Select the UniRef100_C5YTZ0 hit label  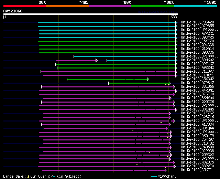tap(197, 41)
